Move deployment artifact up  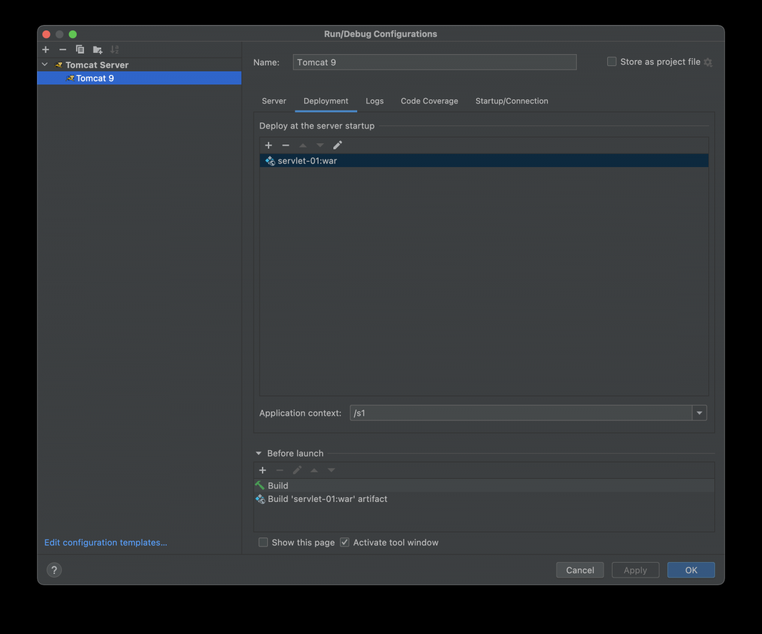point(303,145)
